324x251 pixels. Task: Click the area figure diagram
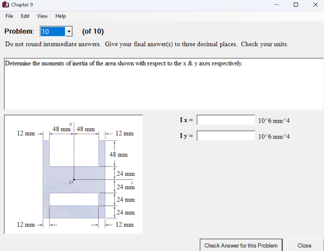[74, 174]
